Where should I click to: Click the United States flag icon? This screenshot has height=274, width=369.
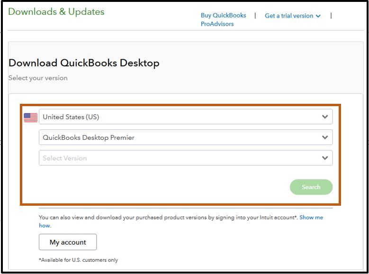pos(31,118)
